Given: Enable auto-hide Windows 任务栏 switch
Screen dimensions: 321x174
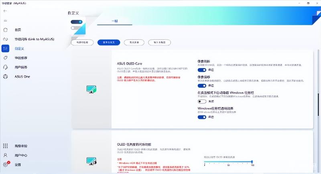Looking at the screenshot, I should [202, 101].
